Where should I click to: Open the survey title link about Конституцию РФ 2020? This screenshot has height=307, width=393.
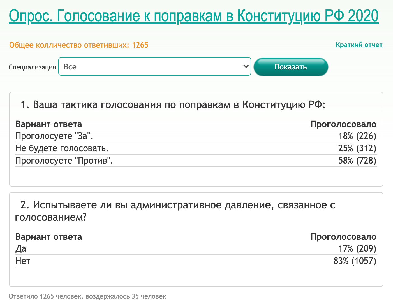pyautogui.click(x=193, y=16)
